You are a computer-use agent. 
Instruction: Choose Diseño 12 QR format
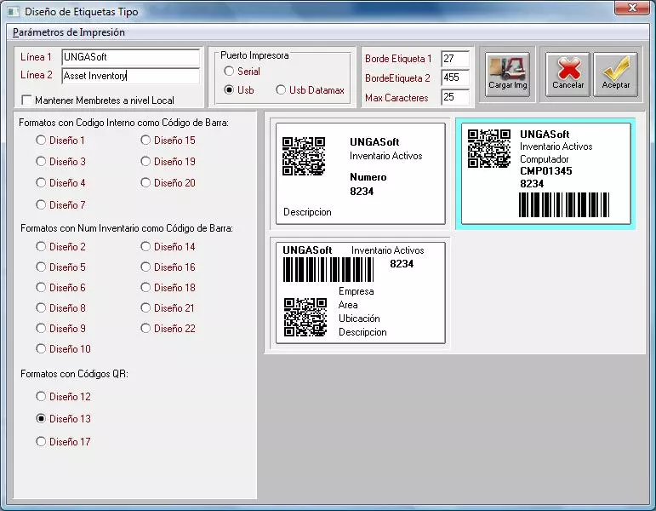pyautogui.click(x=41, y=397)
